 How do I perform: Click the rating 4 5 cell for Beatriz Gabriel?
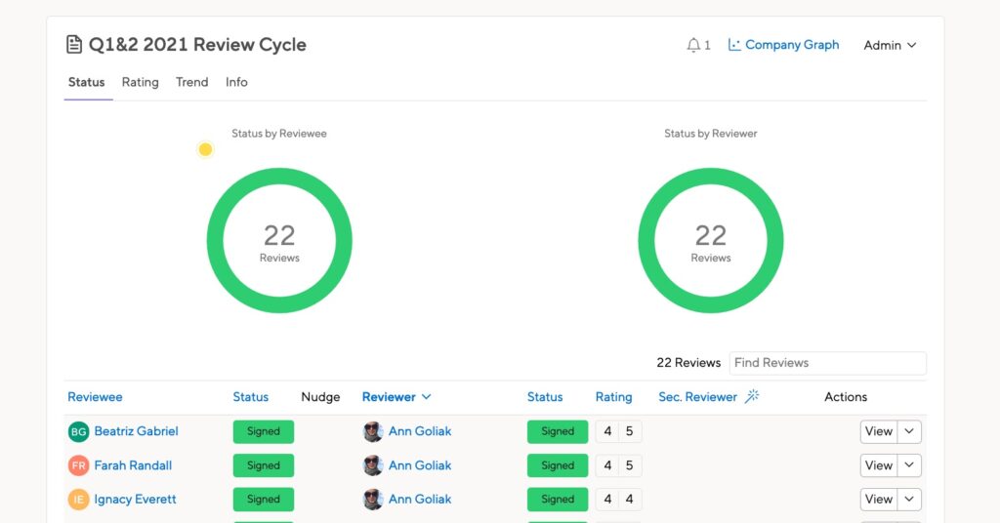[618, 432]
